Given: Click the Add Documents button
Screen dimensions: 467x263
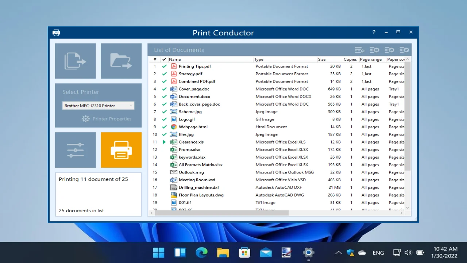Looking at the screenshot, I should (x=76, y=61).
